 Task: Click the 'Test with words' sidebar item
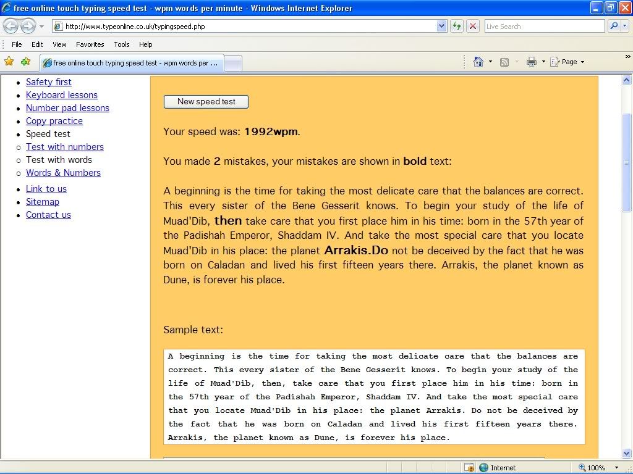(59, 160)
